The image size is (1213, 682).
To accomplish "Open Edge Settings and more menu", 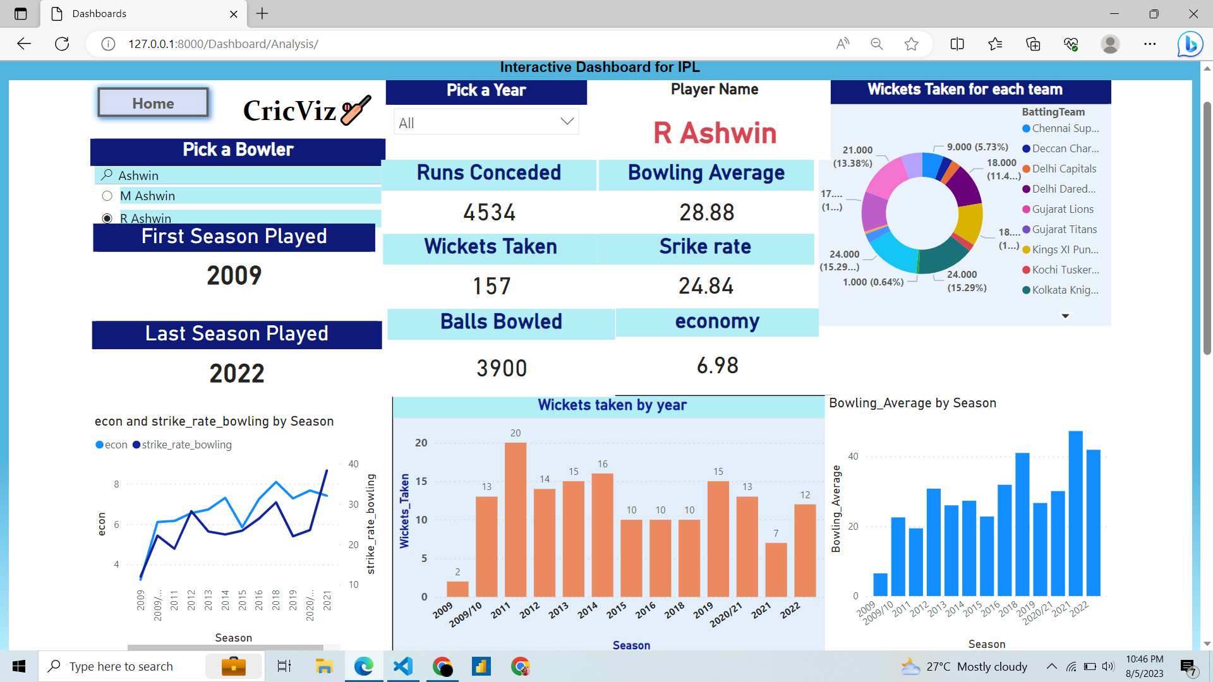I will pos(1150,44).
